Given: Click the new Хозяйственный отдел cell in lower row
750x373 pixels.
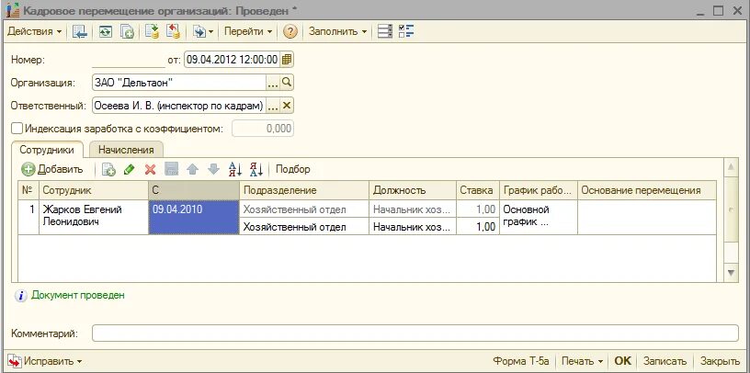Looking at the screenshot, I should click(303, 227).
